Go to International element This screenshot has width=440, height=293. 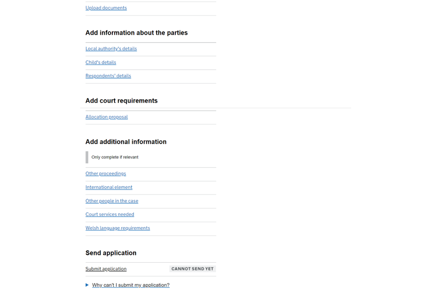pos(109,187)
